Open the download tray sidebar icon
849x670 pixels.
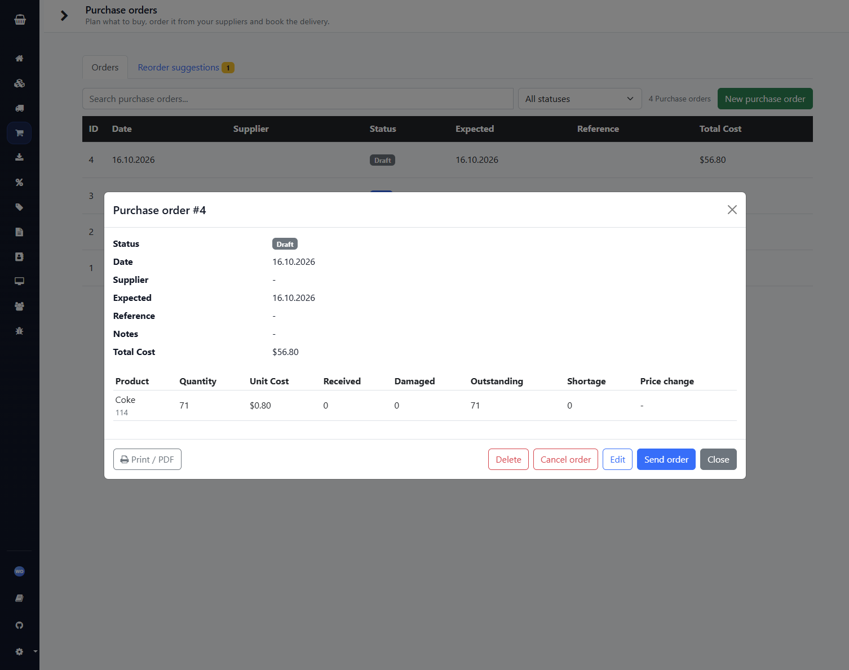point(19,157)
